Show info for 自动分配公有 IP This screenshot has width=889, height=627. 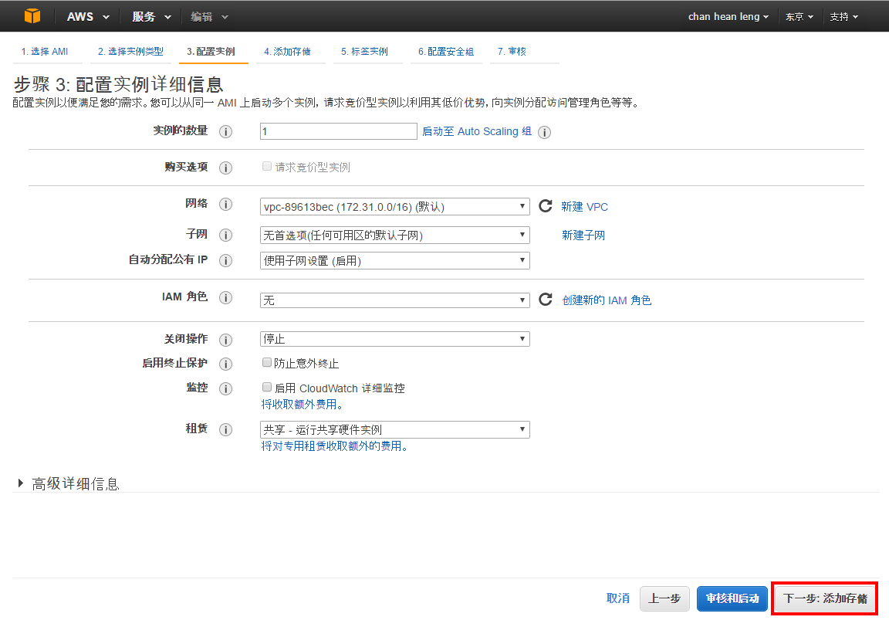coord(225,260)
